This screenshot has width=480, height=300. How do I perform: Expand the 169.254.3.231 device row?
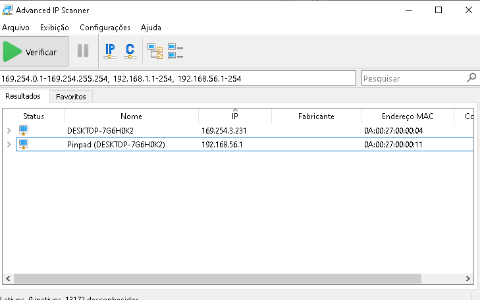9,130
